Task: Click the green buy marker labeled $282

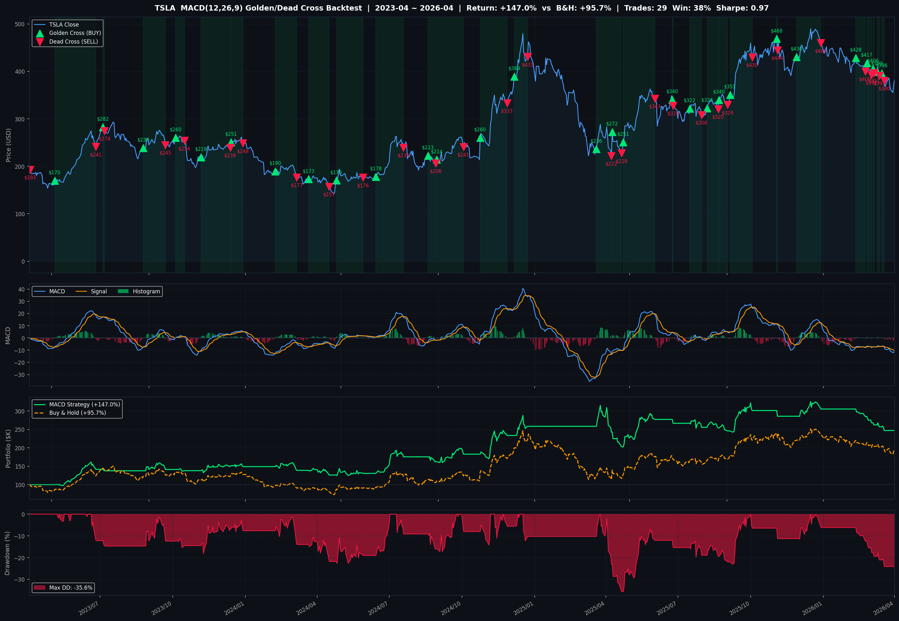Action: point(103,127)
